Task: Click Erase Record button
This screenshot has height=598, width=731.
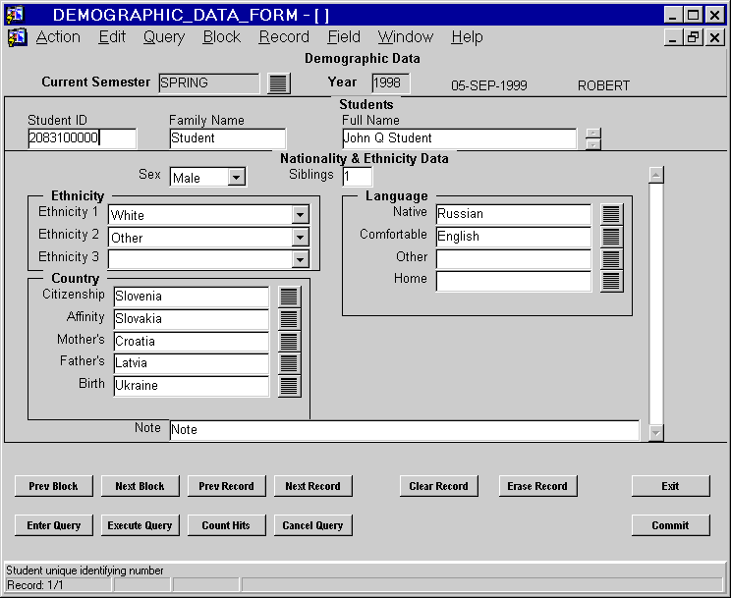Action: [538, 486]
